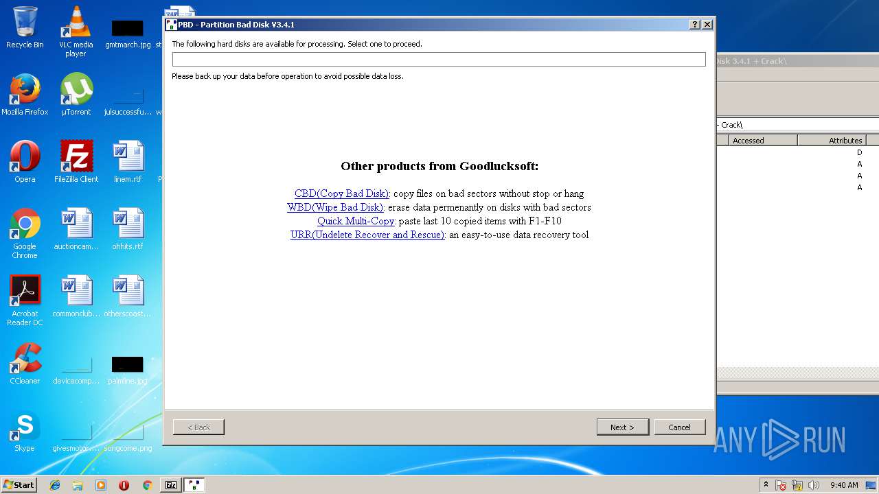This screenshot has width=879, height=494.
Task: Click the path field in background window
Action: coord(798,125)
